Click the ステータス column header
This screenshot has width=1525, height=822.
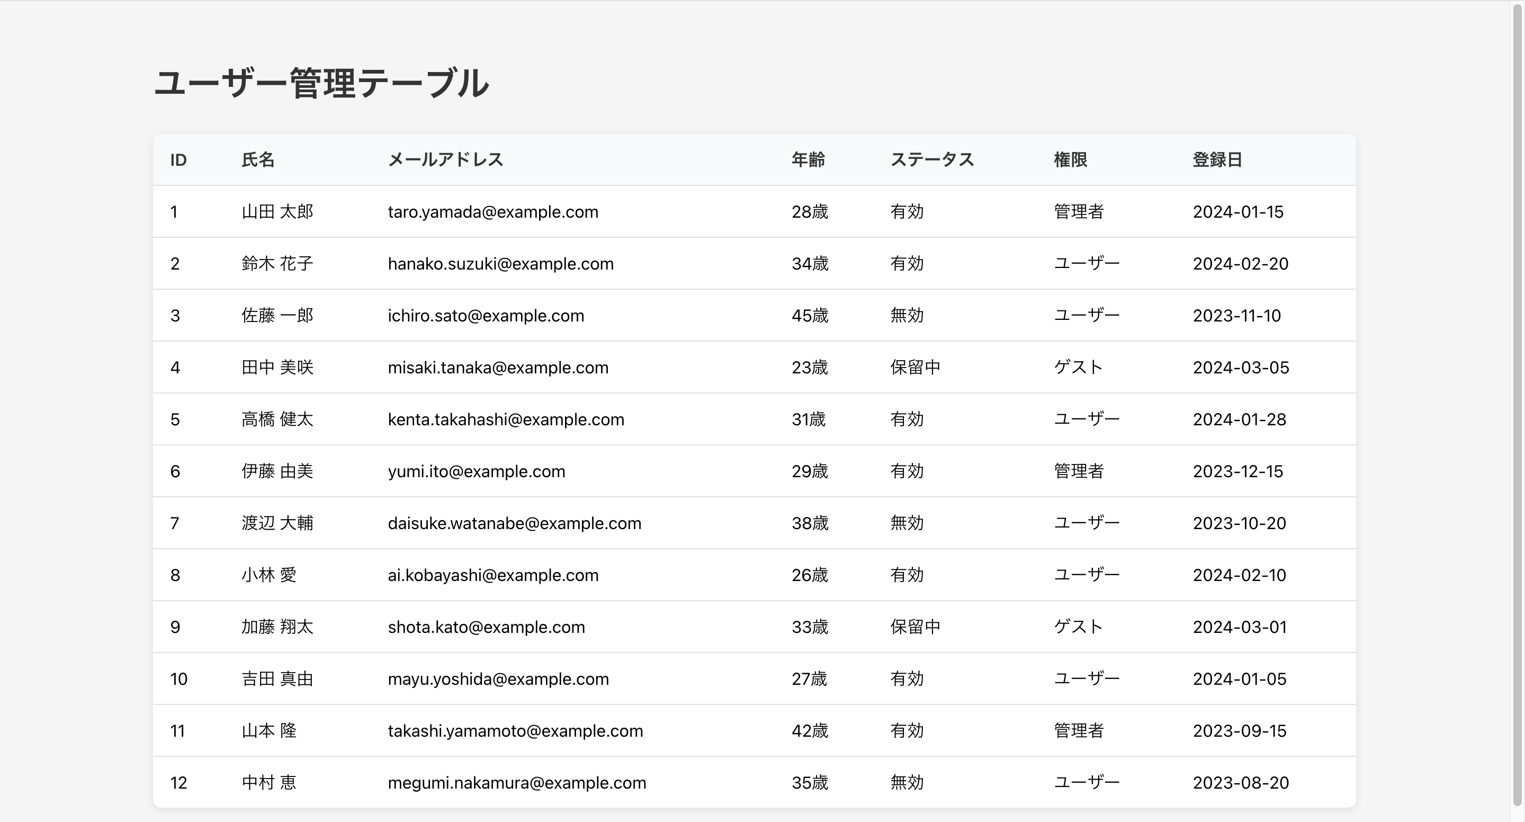[x=932, y=160]
